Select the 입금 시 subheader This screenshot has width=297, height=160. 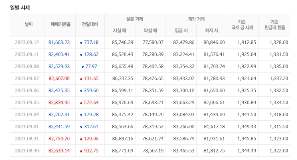(x=181, y=30)
